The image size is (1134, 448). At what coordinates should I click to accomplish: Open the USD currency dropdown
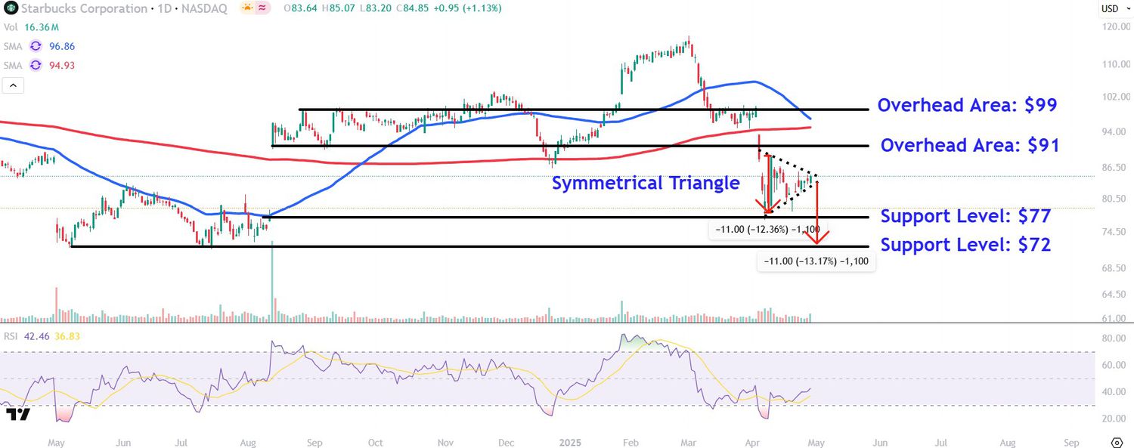1110,8
